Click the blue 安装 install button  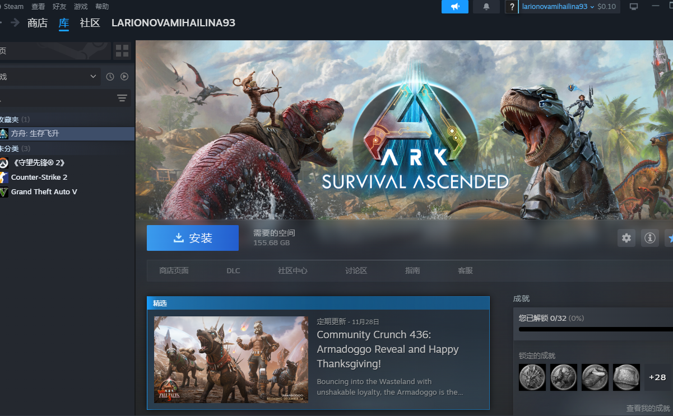point(192,238)
